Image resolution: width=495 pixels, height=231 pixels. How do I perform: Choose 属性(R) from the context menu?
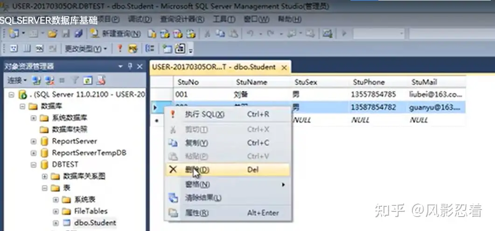click(x=228, y=213)
